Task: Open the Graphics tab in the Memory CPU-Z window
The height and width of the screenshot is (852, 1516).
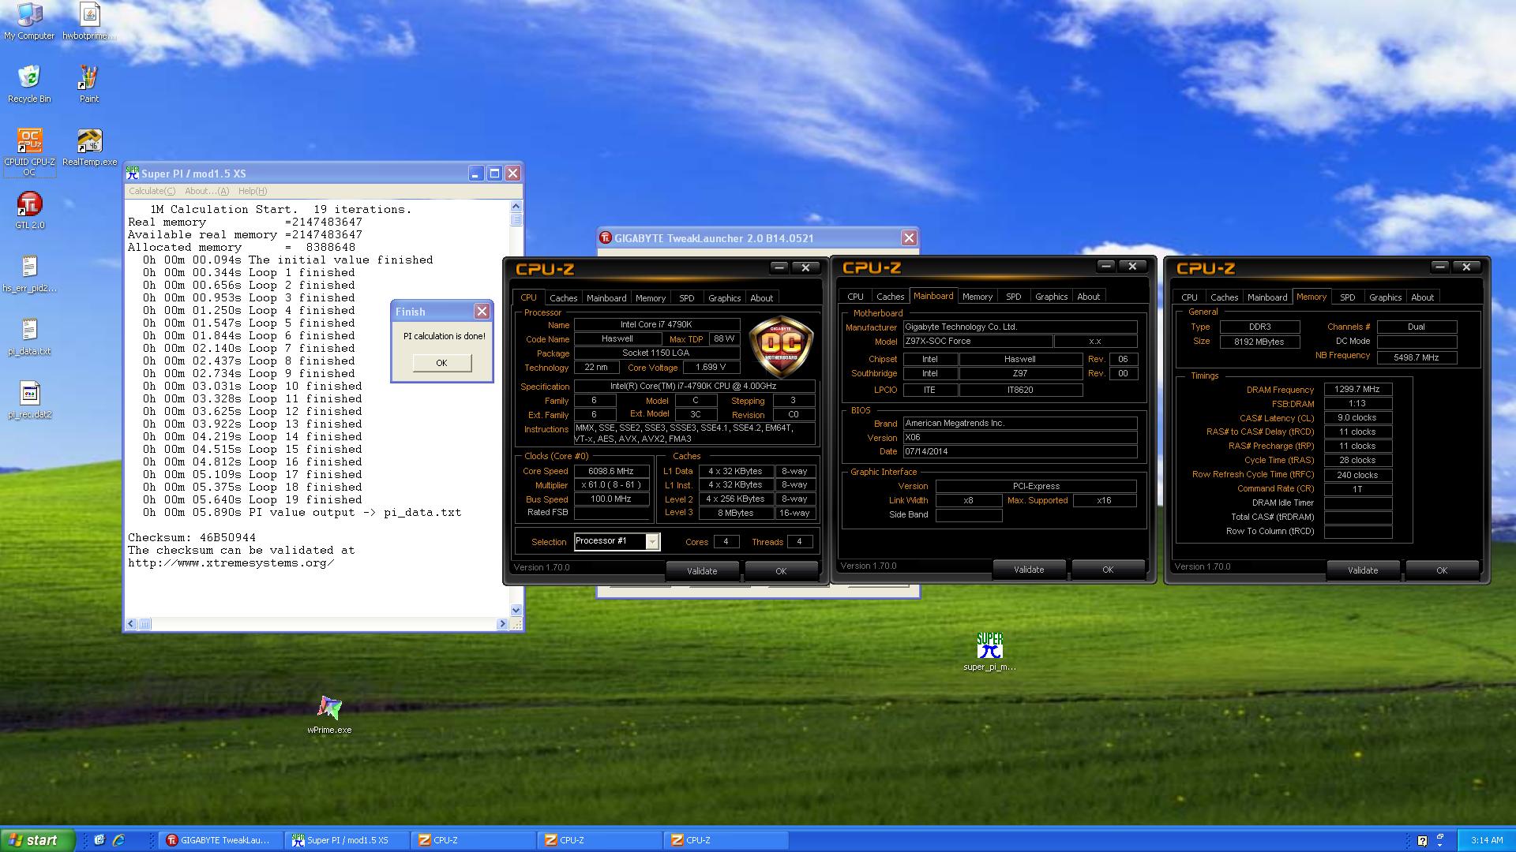Action: coord(1385,297)
